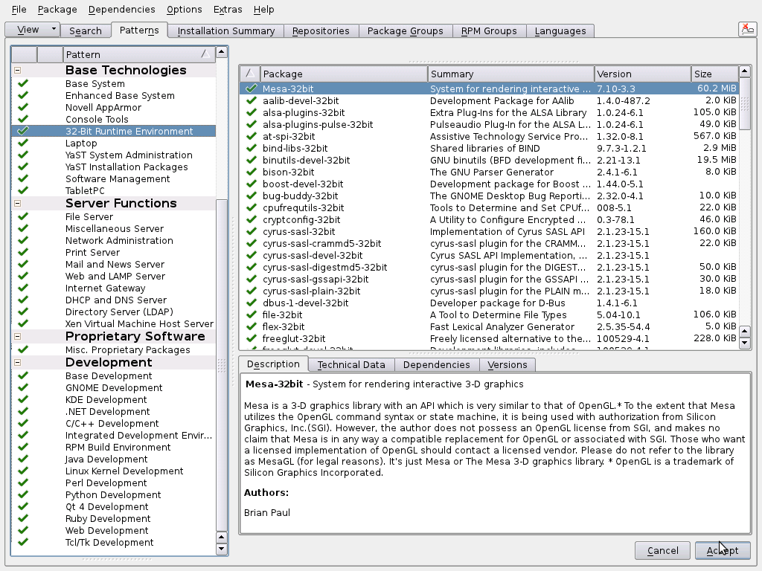Screen dimensions: 762x571
Task: Open the File menu
Action: (19, 9)
